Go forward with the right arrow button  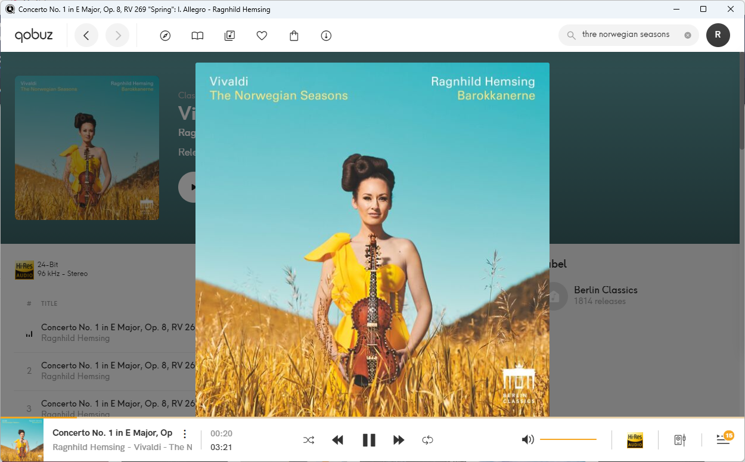click(117, 36)
